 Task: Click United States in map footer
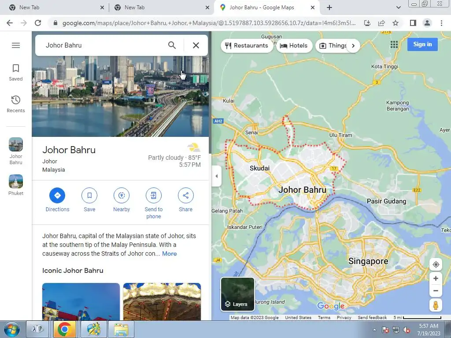[x=298, y=318]
